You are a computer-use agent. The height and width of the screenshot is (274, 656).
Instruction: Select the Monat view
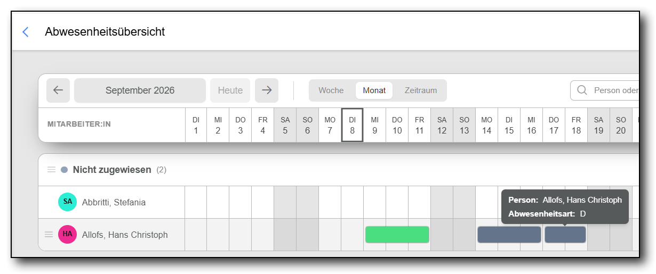(x=374, y=90)
